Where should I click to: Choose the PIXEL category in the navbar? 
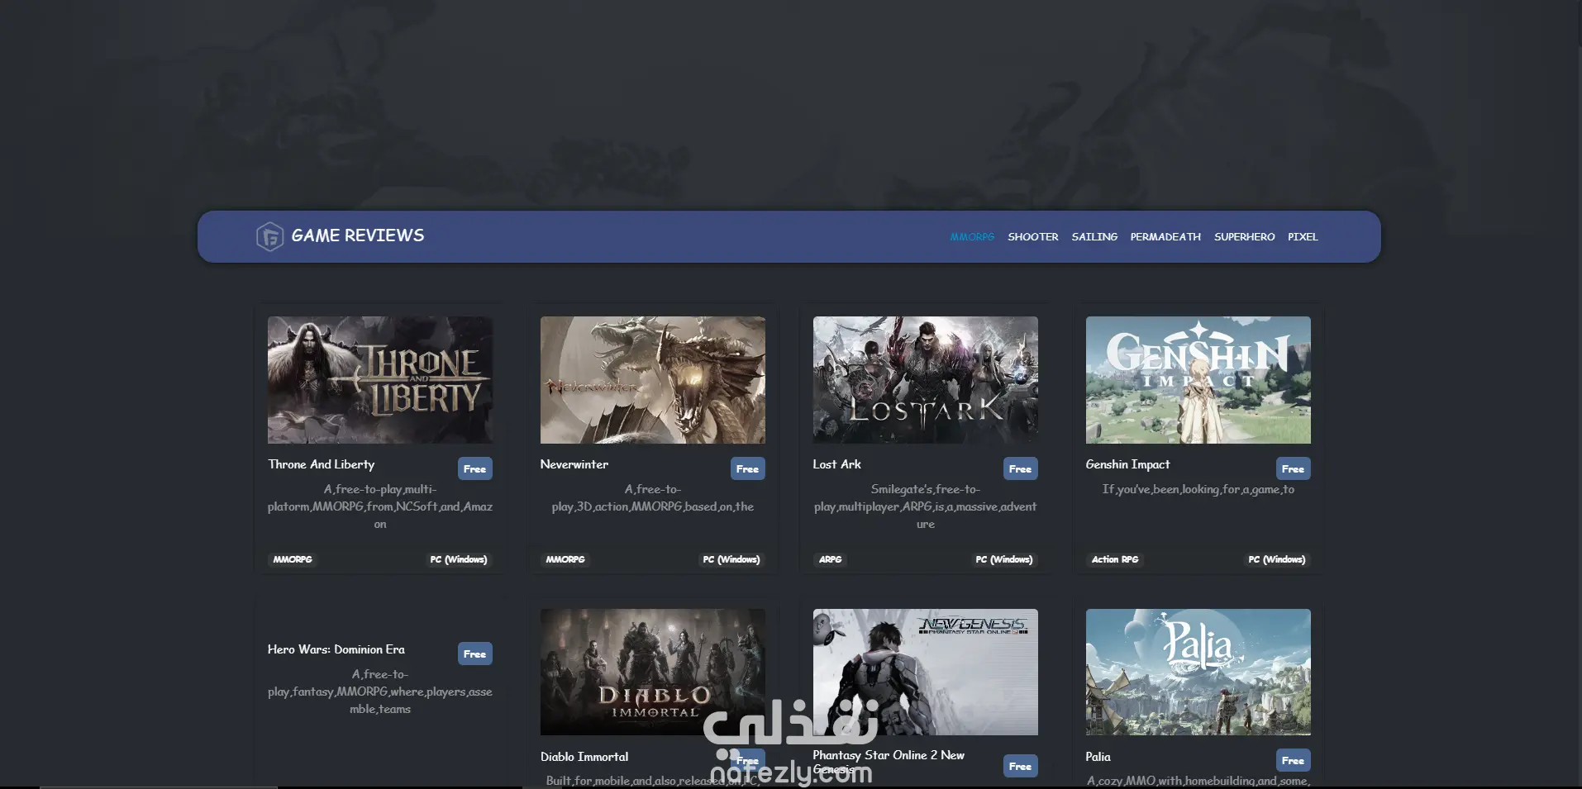(1303, 237)
